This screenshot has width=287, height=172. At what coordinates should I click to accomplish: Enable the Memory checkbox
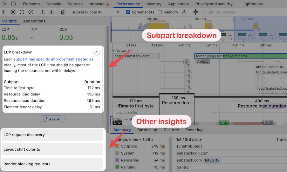point(160,12)
